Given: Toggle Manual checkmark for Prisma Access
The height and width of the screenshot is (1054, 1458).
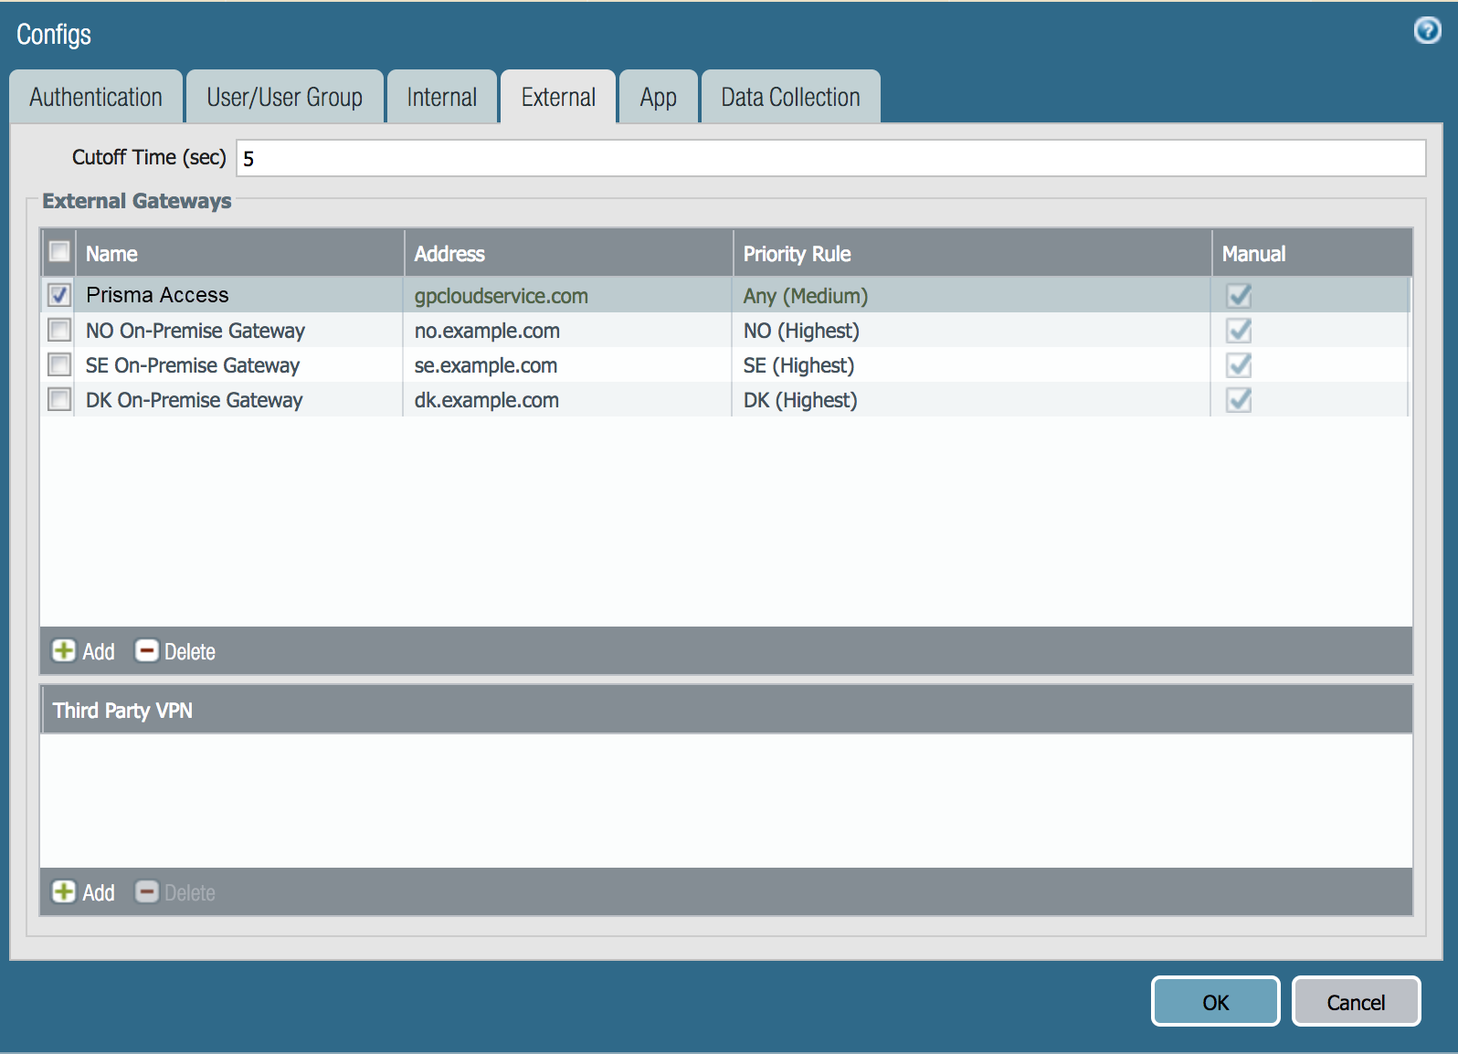Looking at the screenshot, I should tap(1239, 295).
